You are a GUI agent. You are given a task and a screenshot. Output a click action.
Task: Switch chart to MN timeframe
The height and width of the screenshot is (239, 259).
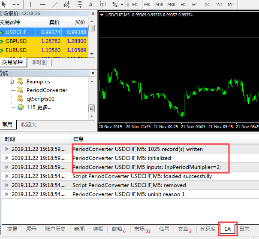231,4
